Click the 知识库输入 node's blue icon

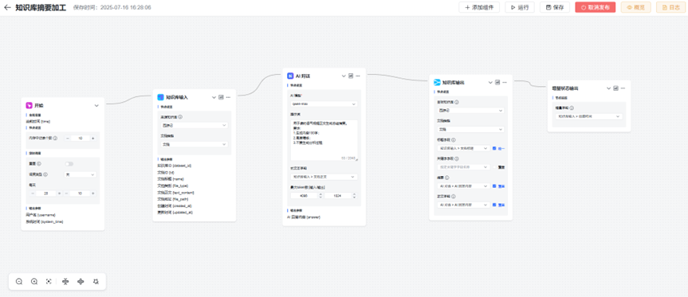(160, 97)
